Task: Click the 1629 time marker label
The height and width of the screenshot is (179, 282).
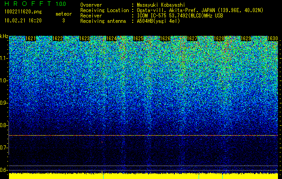Action: click(246, 38)
